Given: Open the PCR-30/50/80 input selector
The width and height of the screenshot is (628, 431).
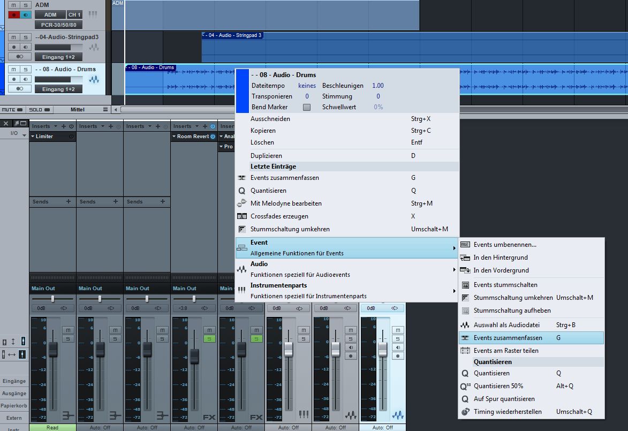Looking at the screenshot, I should (58, 25).
